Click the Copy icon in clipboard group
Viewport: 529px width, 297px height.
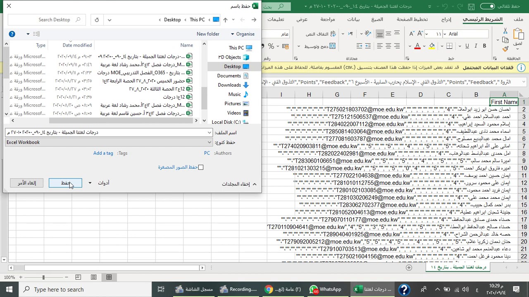[505, 40]
